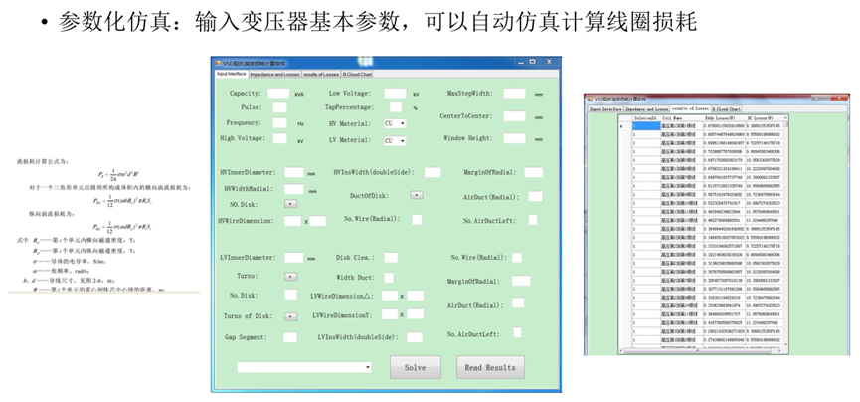Open the DuctOfDisk dropdown button

(417, 194)
